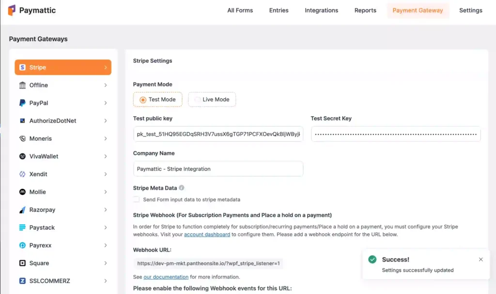Viewport: 496px width, 294px height.
Task: Click the Payment Gateways heading
Action: pyautogui.click(x=38, y=39)
